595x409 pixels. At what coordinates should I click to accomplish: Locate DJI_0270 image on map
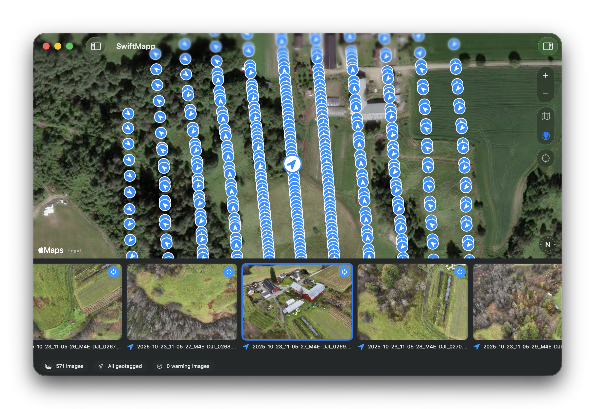coord(460,272)
